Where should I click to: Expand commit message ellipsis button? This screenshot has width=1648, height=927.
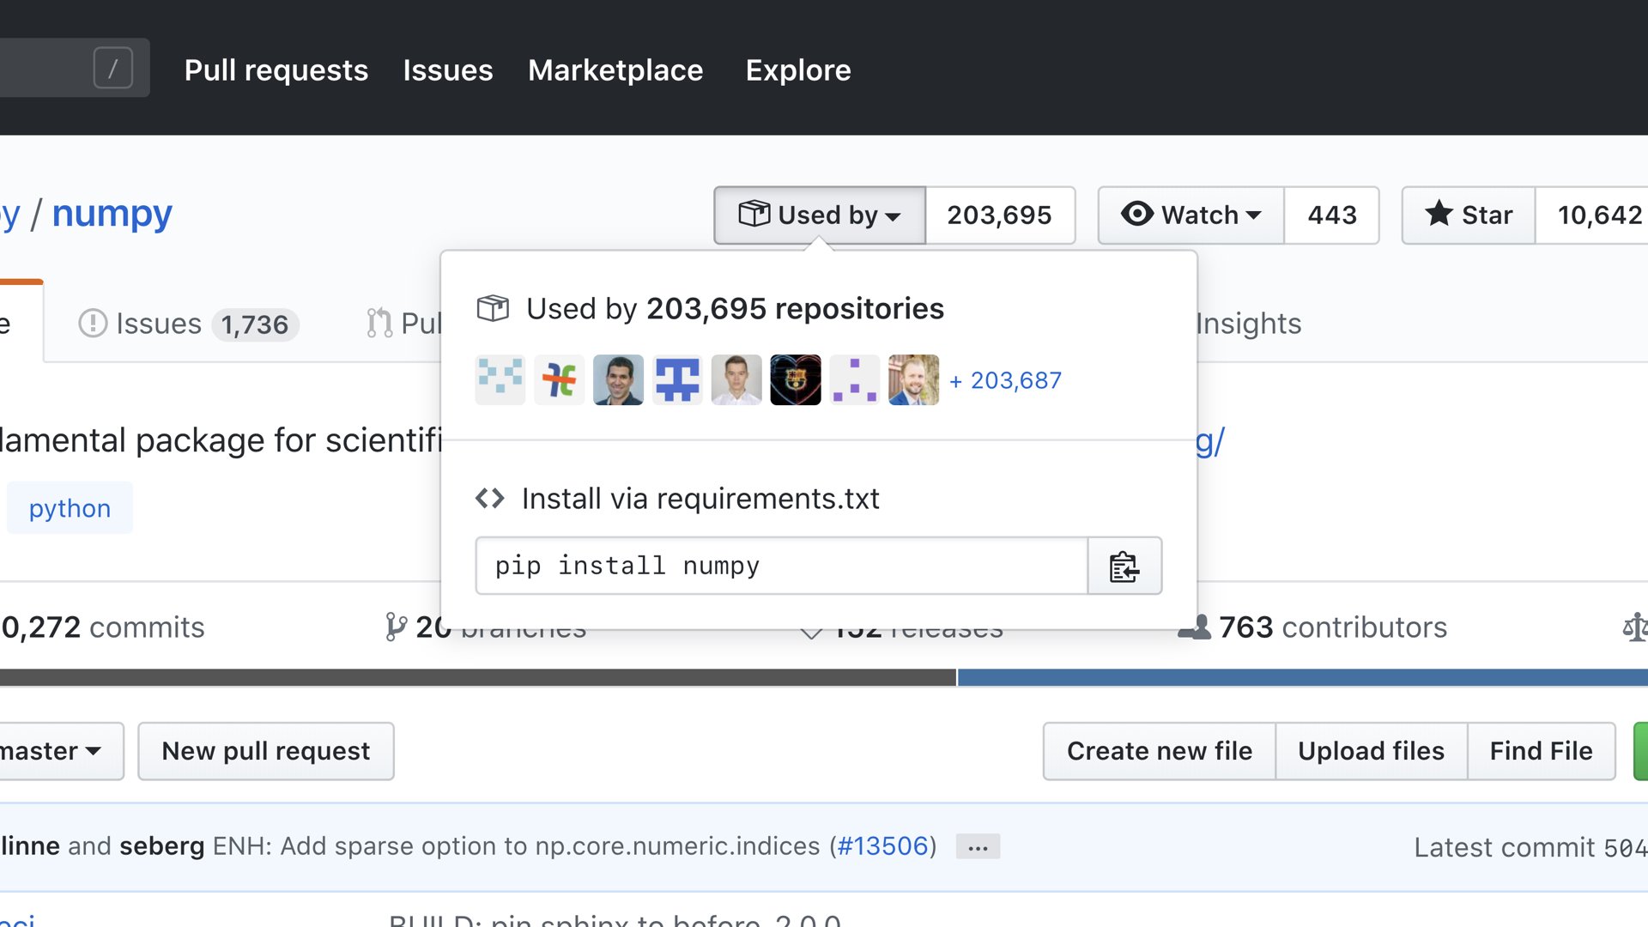(978, 847)
